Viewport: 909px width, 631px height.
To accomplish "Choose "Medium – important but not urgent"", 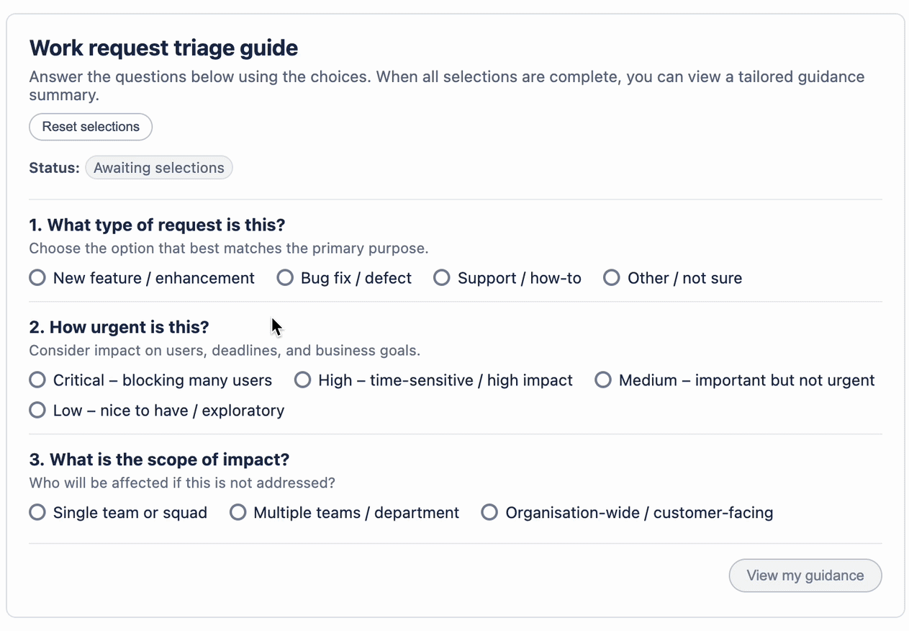I will point(603,380).
